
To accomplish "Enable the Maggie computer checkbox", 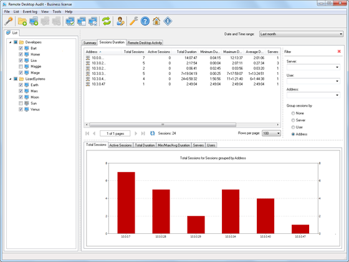I will click(21, 66).
